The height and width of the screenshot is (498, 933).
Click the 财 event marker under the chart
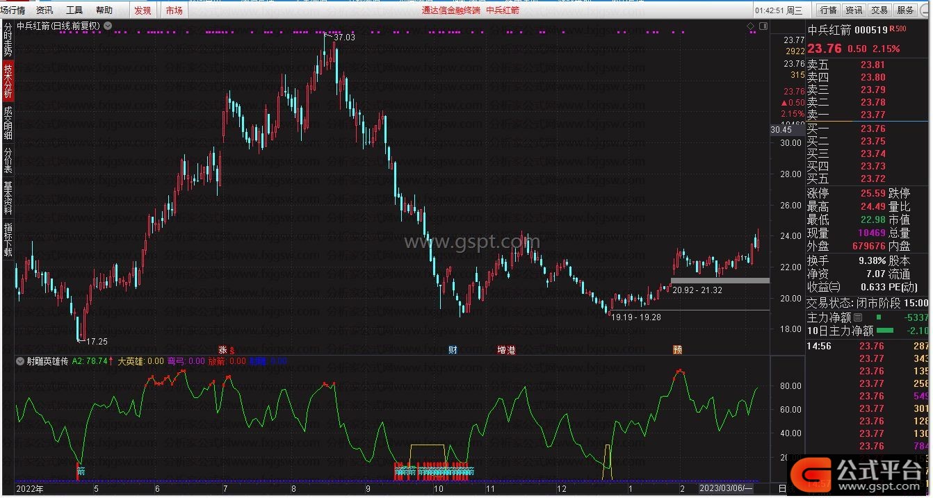click(x=453, y=350)
